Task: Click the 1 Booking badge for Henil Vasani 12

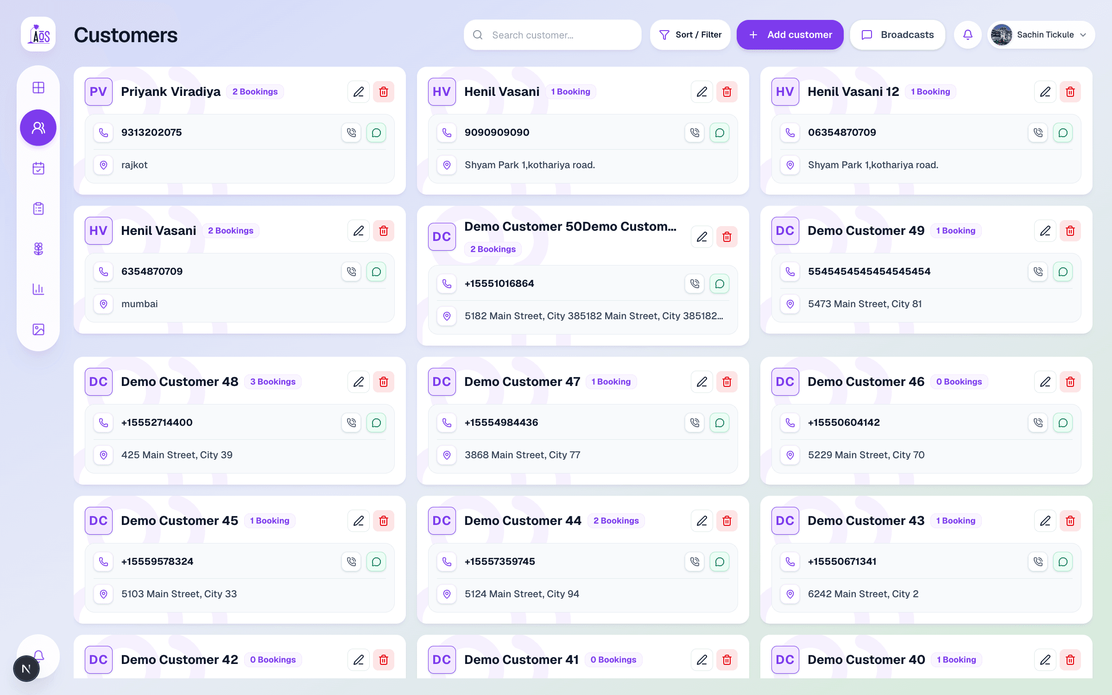Action: click(x=930, y=92)
